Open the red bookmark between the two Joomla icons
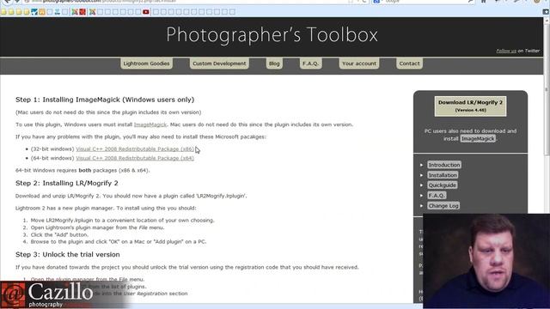The image size is (550, 309). (x=82, y=12)
